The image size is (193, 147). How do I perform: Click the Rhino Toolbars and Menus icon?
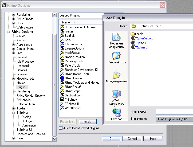click(x=62, y=82)
